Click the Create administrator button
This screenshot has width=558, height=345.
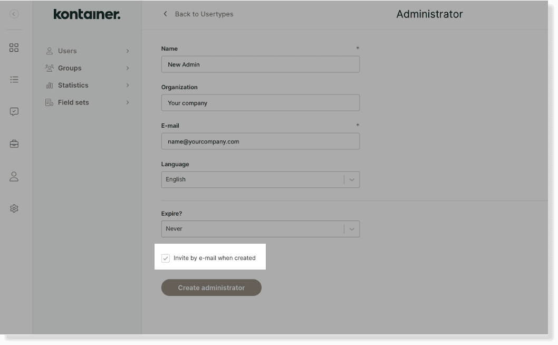[211, 287]
